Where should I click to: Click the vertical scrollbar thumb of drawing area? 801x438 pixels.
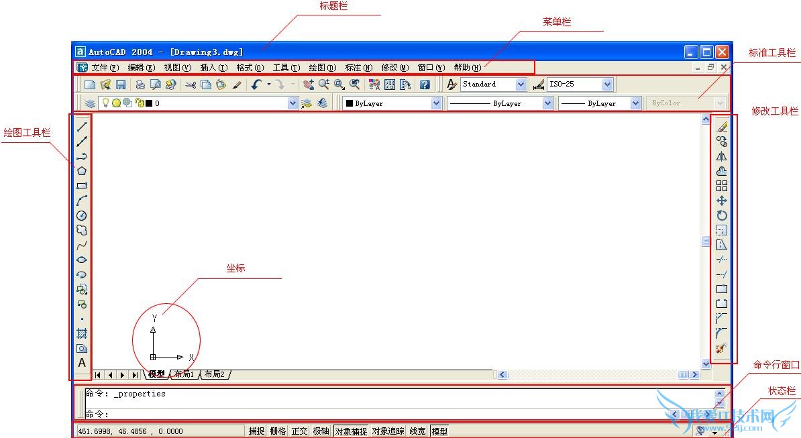tap(706, 241)
